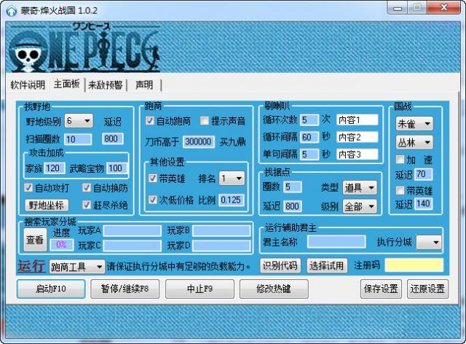Edit the 找据点 延迟 field
The height and width of the screenshot is (344, 466).
[x=293, y=206]
